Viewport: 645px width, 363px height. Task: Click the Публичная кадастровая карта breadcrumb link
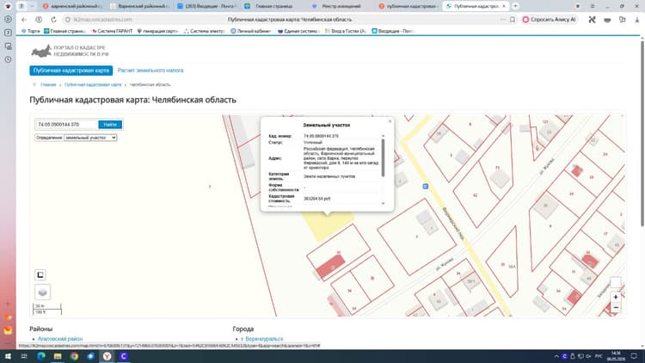point(93,84)
